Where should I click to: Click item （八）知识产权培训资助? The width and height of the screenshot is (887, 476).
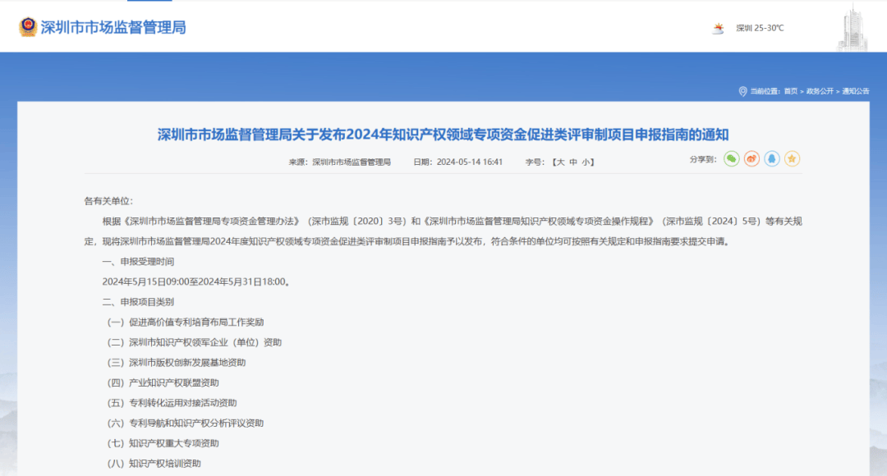tap(154, 464)
